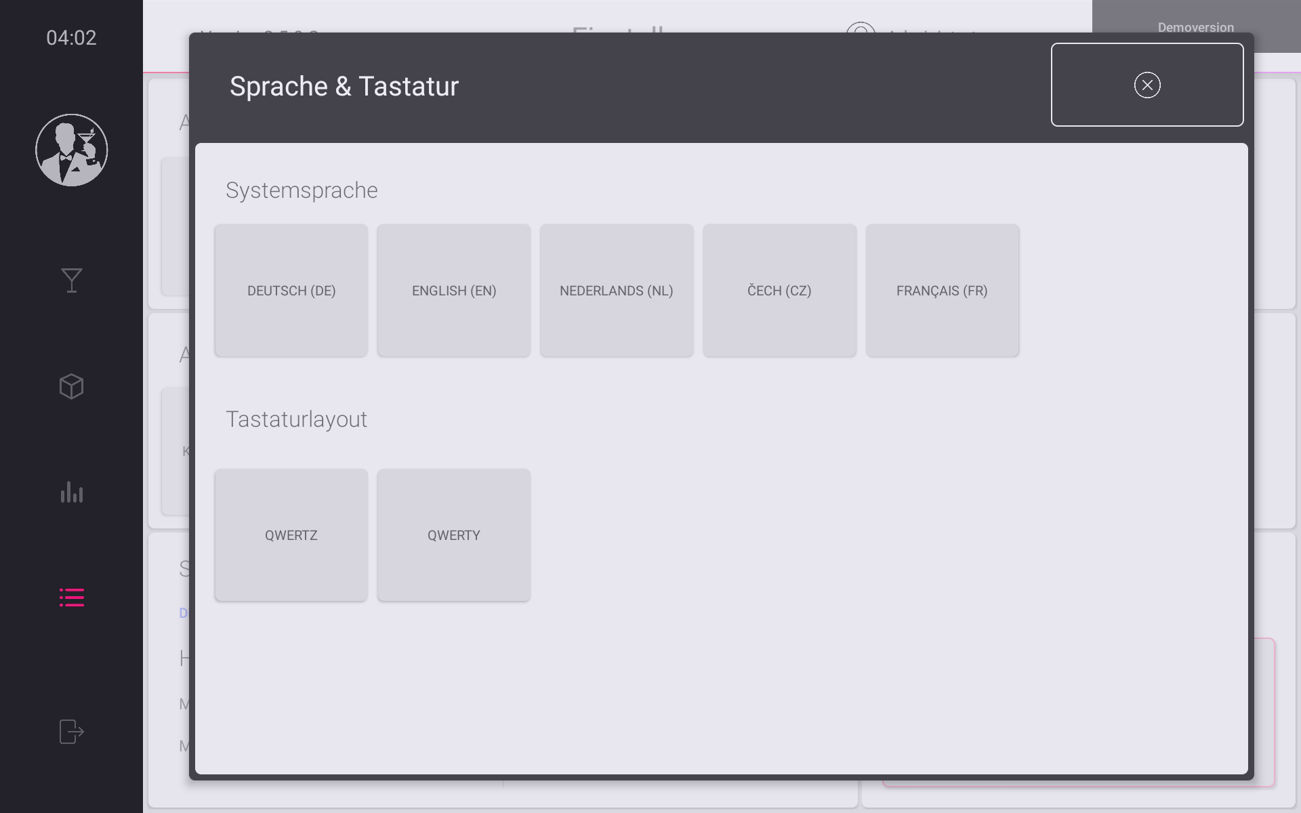Viewport: 1301px width, 813px height.
Task: Click the Tastaturlayout section heading
Action: (296, 419)
